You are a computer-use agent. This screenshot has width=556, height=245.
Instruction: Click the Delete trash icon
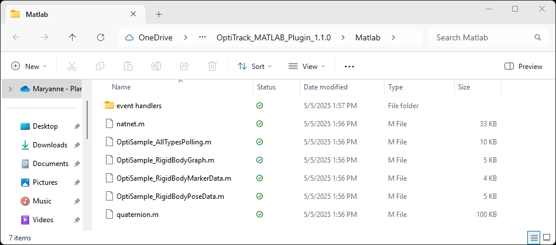coord(212,67)
